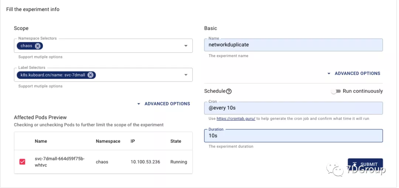This screenshot has height=188, width=399.
Task: Click the experiment Name input field
Action: click(293, 45)
